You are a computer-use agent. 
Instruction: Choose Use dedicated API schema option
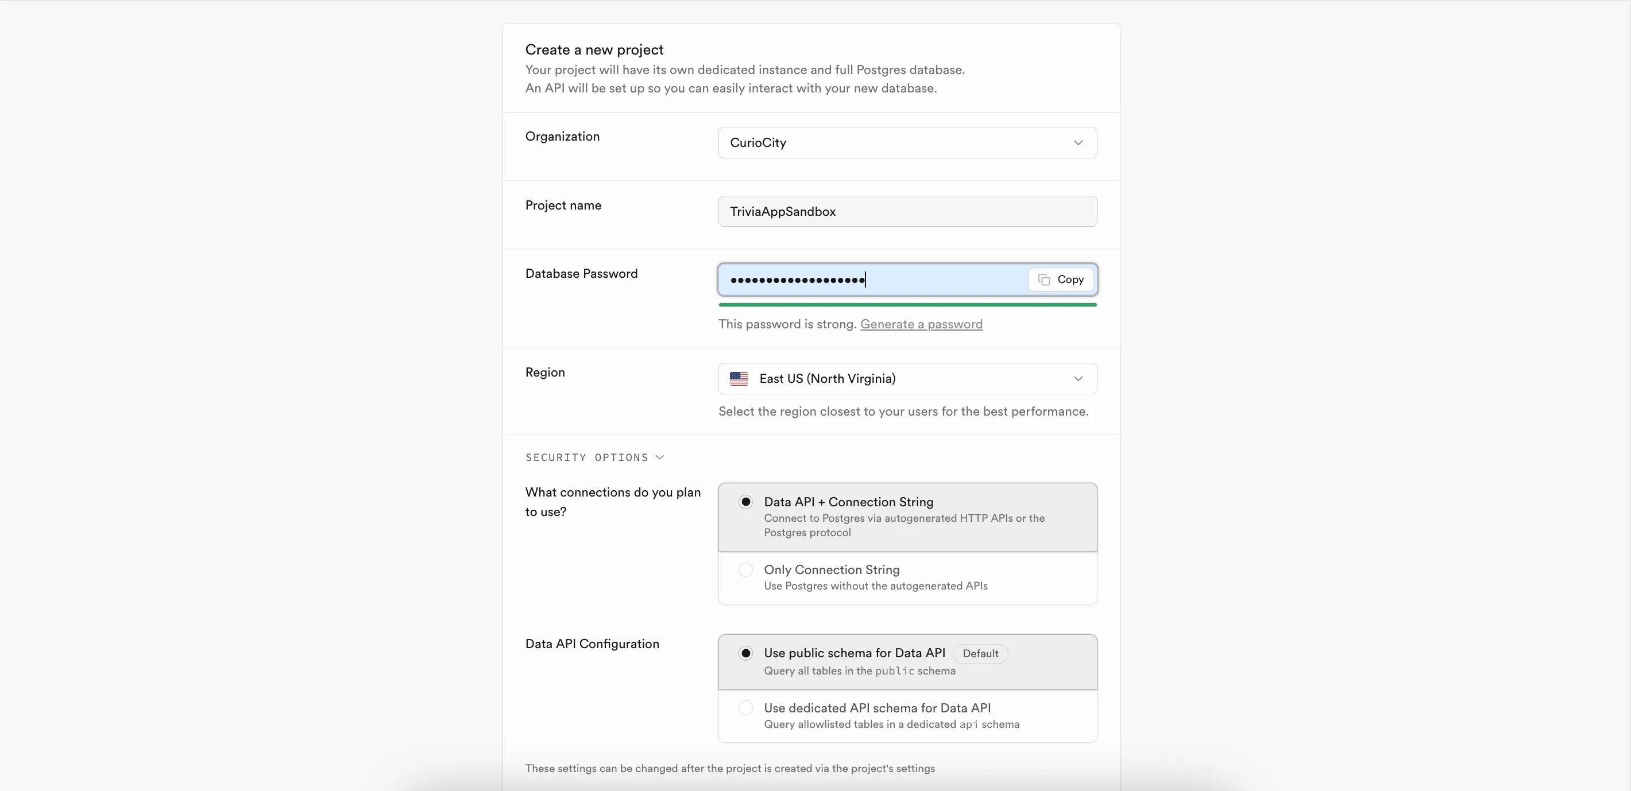746,708
